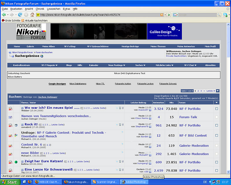
Task: Check the box for Eine Lanze für Schwarzweiß
Action: (217, 170)
